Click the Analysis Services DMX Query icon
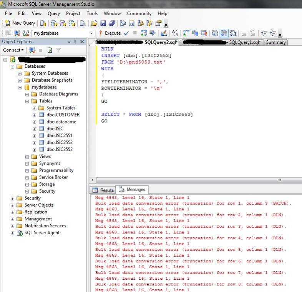302x292 pixels. click(63, 23)
